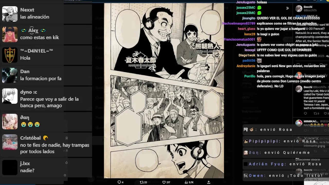Click Dan's chat avatar
The height and width of the screenshot is (185, 329).
pos(10,75)
